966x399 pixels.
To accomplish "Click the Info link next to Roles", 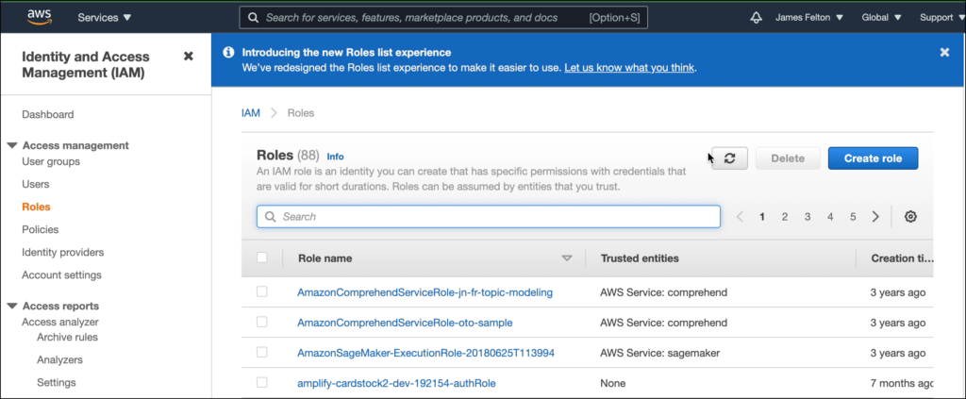I will point(335,157).
